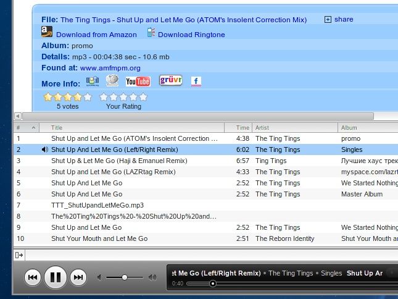The width and height of the screenshot is (398, 299).
Task: Open the Wikipedia globe icon
Action: pyautogui.click(x=112, y=80)
